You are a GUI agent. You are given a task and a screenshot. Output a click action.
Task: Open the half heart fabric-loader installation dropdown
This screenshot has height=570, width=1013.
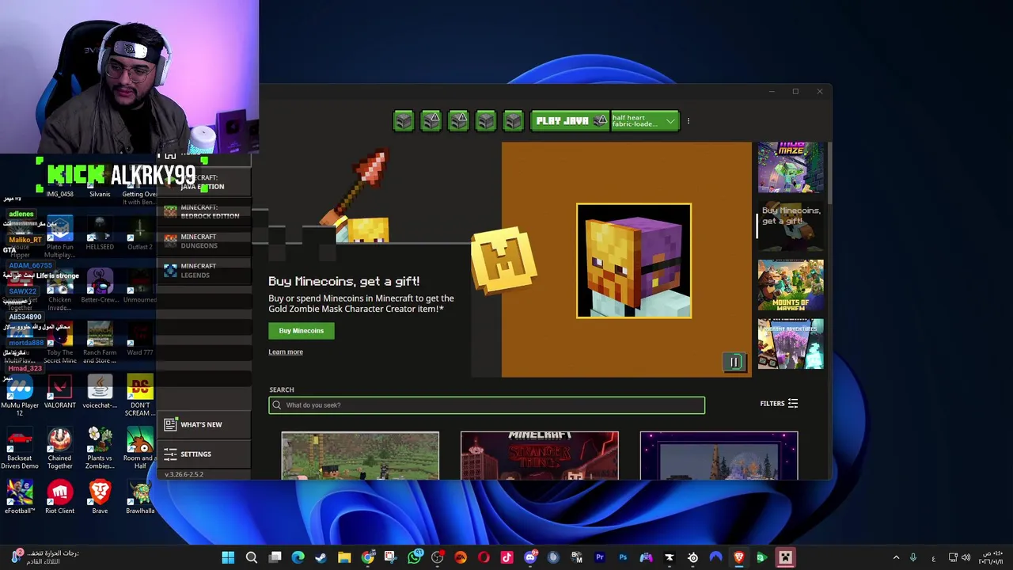(645, 121)
